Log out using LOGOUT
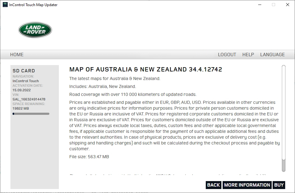Screen dimensions: 295x193 [x=227, y=55]
